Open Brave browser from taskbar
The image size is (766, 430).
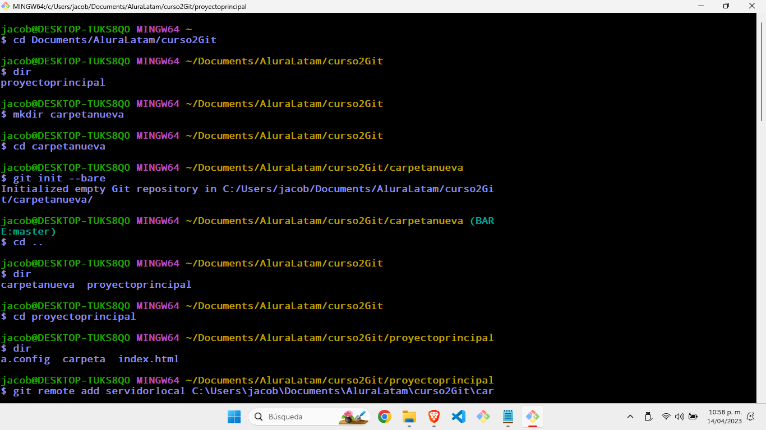pos(434,417)
